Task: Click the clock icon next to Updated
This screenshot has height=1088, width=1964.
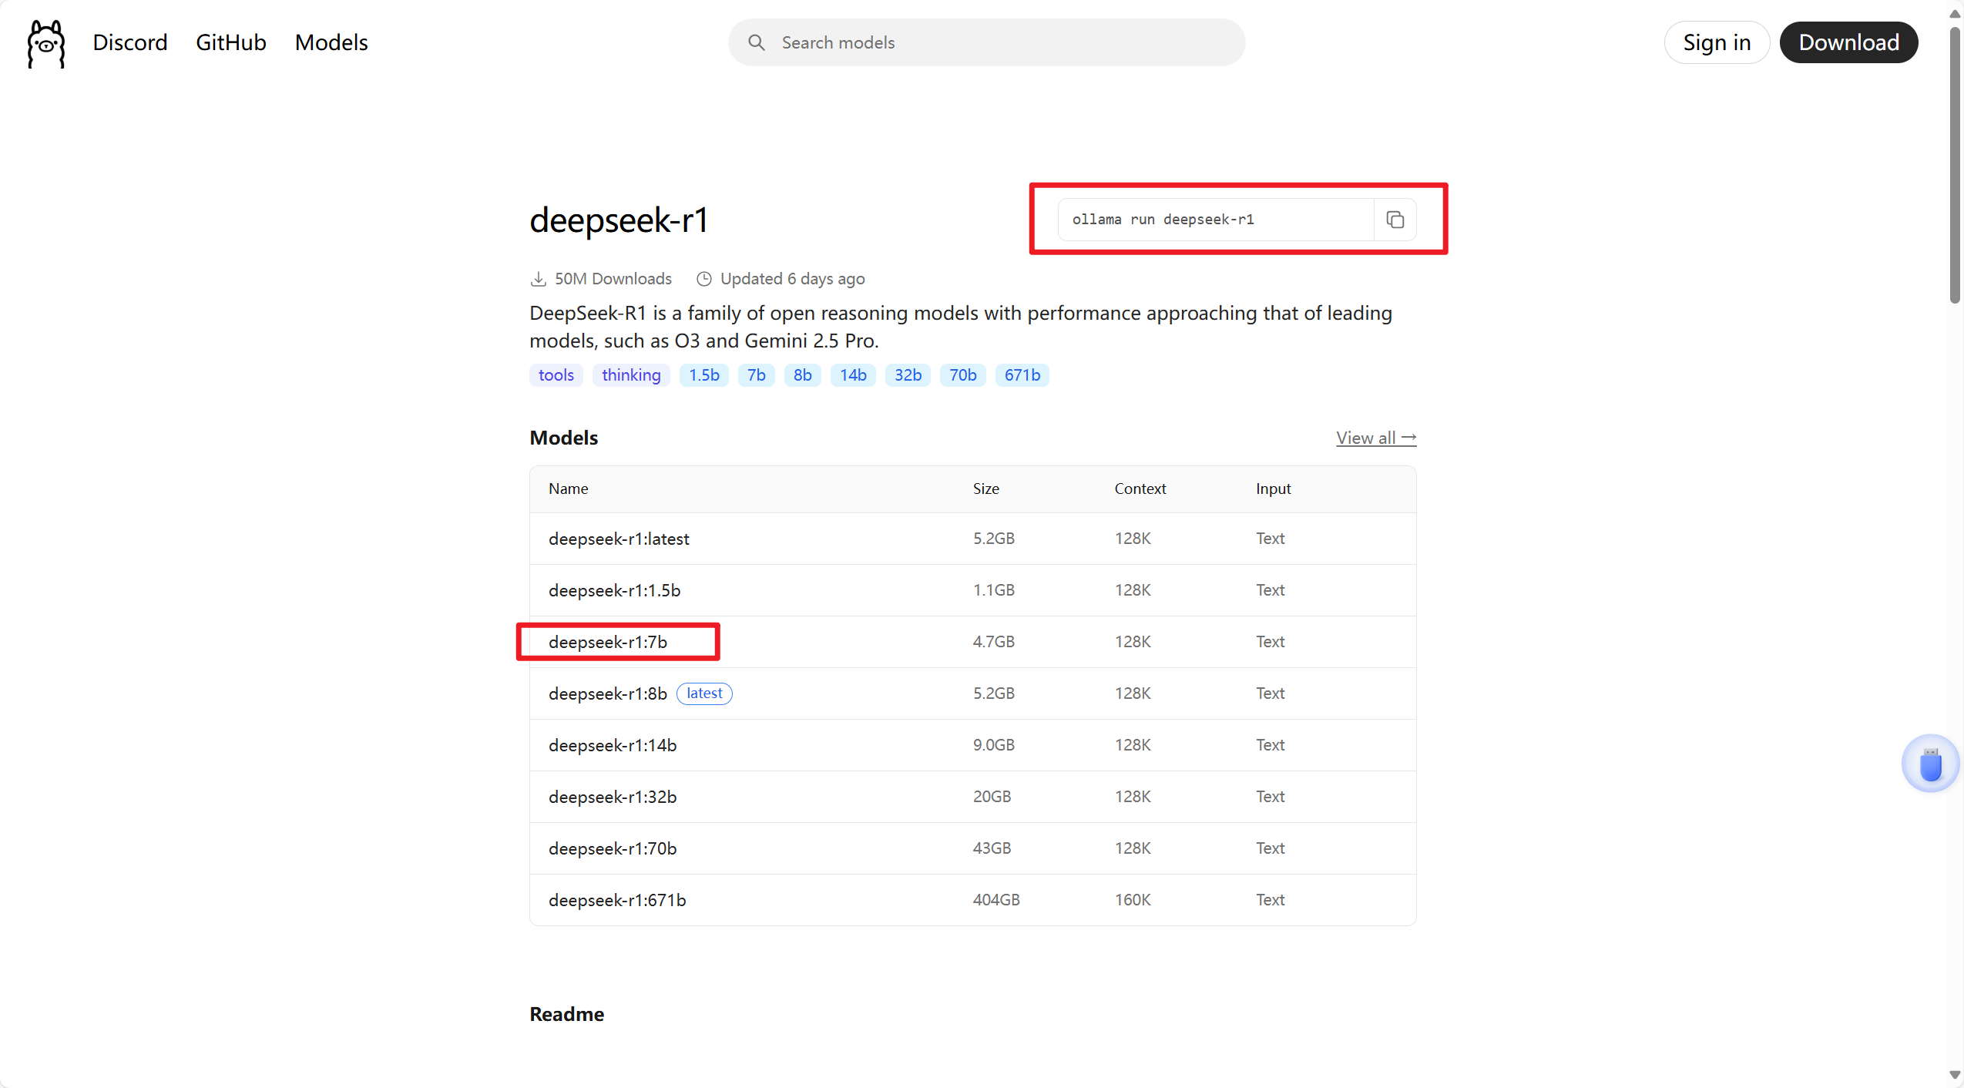Action: (703, 278)
